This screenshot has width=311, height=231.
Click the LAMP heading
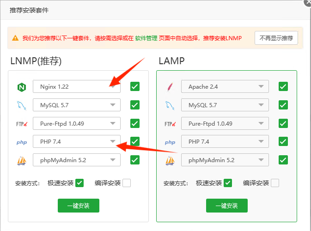171,61
